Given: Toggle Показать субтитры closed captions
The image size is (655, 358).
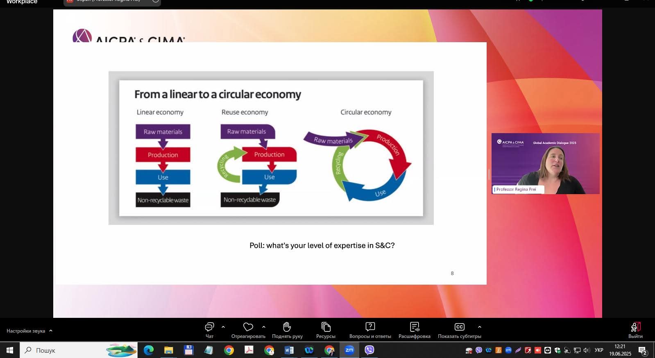Looking at the screenshot, I should [x=459, y=327].
